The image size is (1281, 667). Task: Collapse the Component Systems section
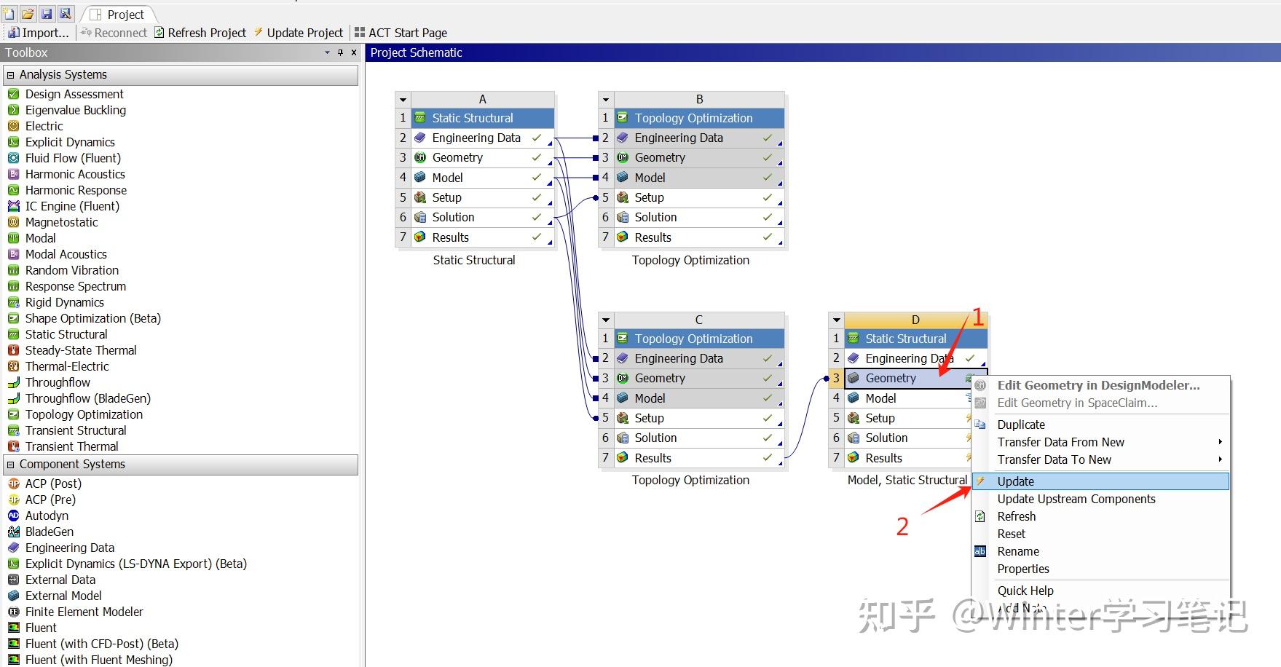pos(11,464)
